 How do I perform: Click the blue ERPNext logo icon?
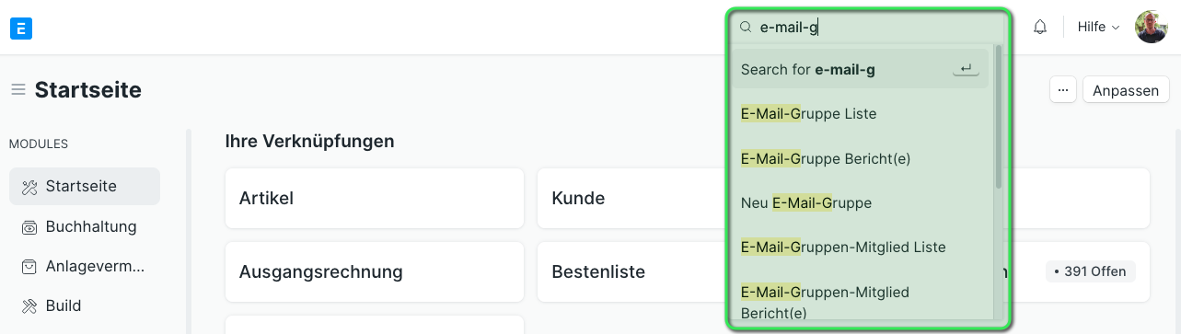coord(21,28)
